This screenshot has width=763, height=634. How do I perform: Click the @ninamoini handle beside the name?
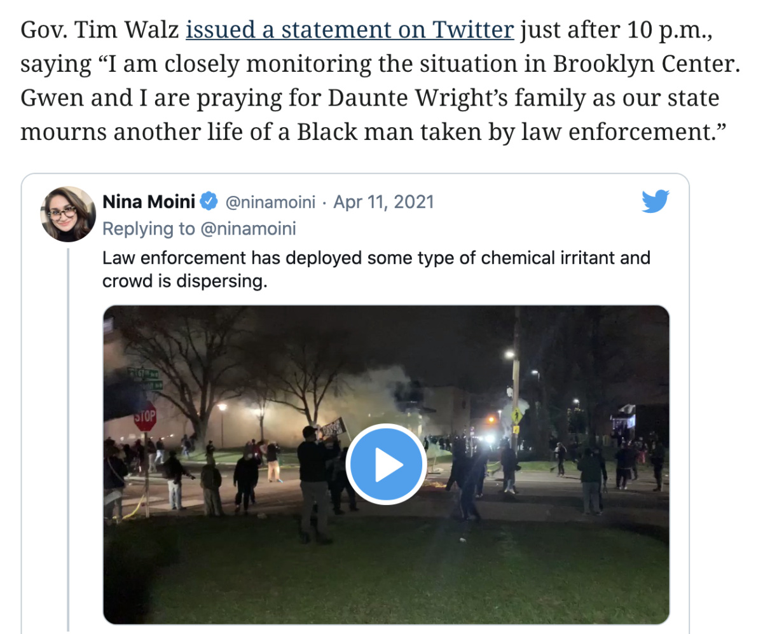pyautogui.click(x=271, y=202)
